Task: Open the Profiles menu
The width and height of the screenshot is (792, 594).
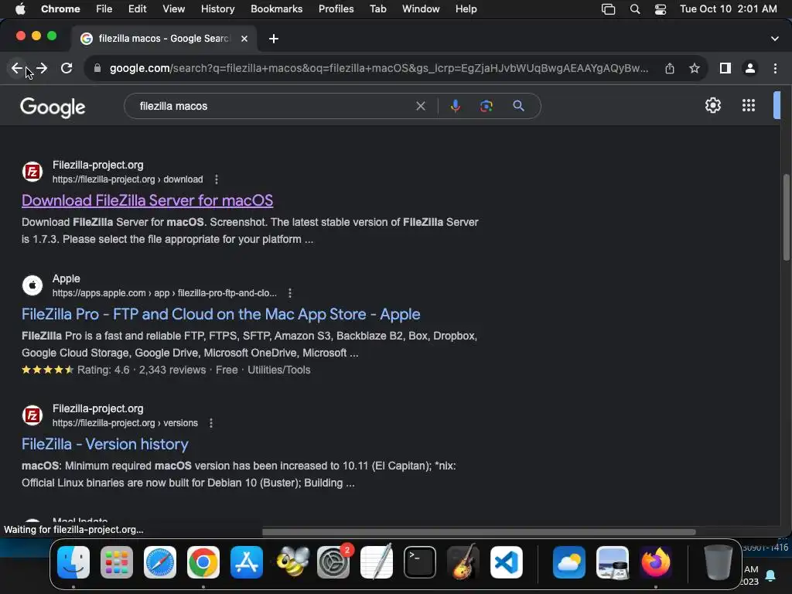Action: (x=336, y=9)
